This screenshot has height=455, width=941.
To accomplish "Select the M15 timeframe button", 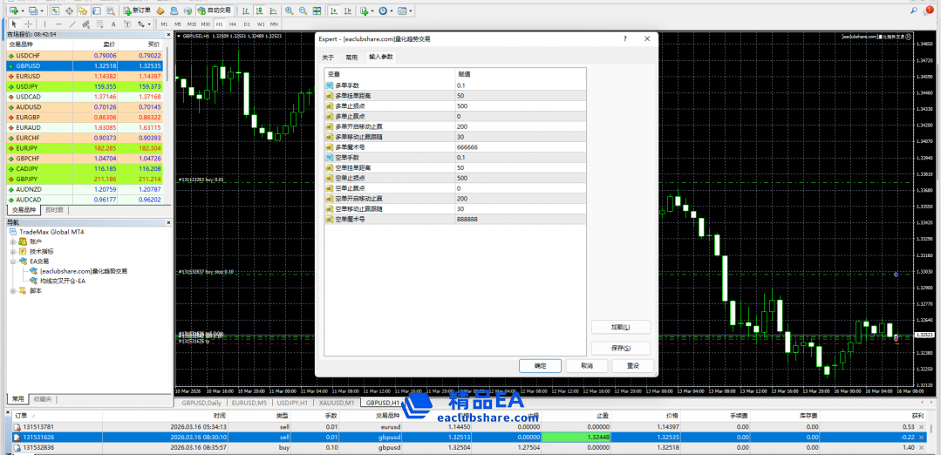I will pos(191,24).
